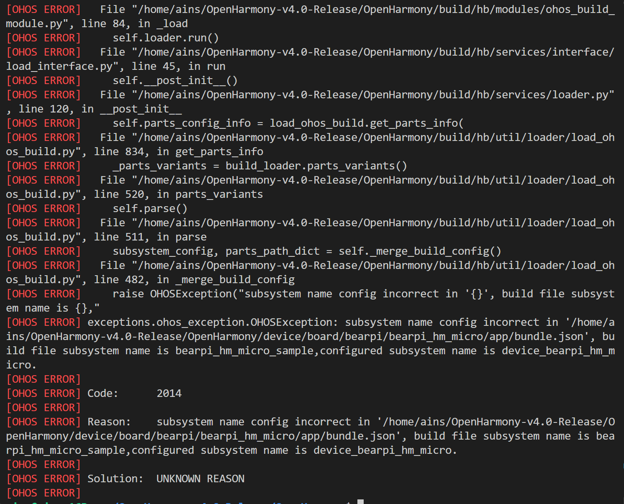The width and height of the screenshot is (624, 504).
Task: Select "self._merge_build_config()" code text
Action: coord(420,251)
